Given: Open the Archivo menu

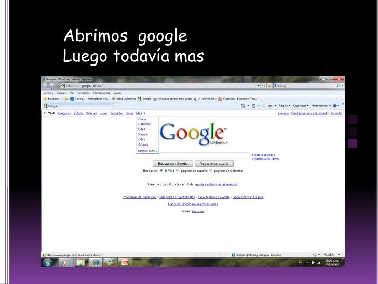Looking at the screenshot, I should point(48,93).
